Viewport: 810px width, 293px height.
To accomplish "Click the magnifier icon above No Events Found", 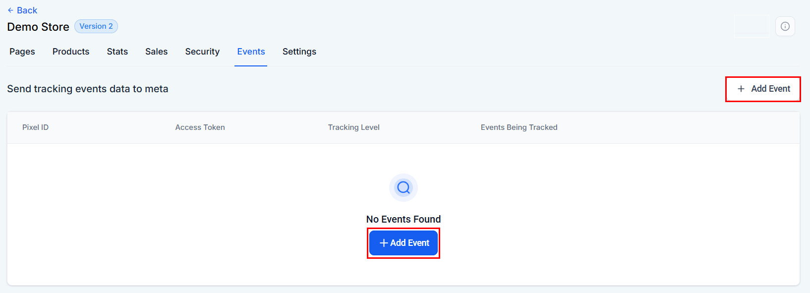I will 404,187.
